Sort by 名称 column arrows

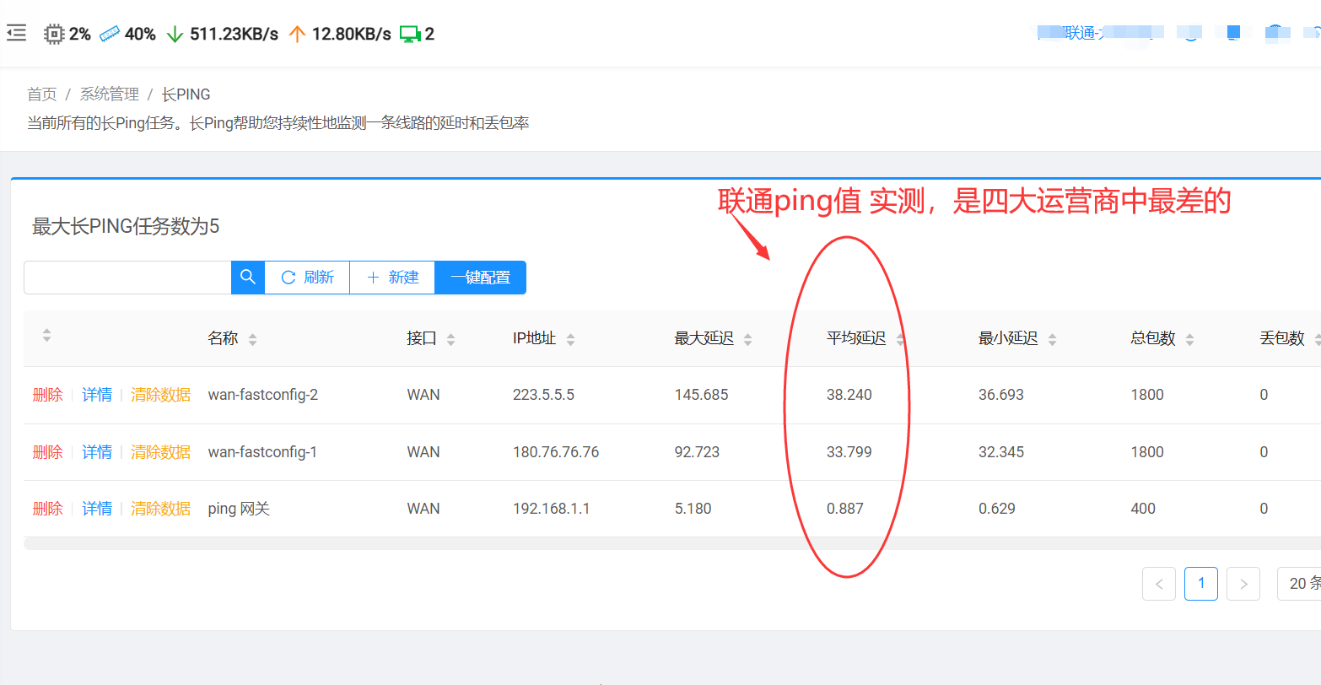click(252, 339)
